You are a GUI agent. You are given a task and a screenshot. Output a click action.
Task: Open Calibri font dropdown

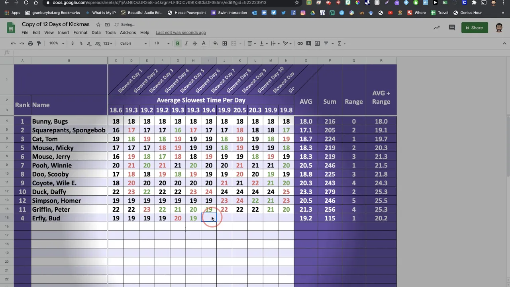coord(133,43)
